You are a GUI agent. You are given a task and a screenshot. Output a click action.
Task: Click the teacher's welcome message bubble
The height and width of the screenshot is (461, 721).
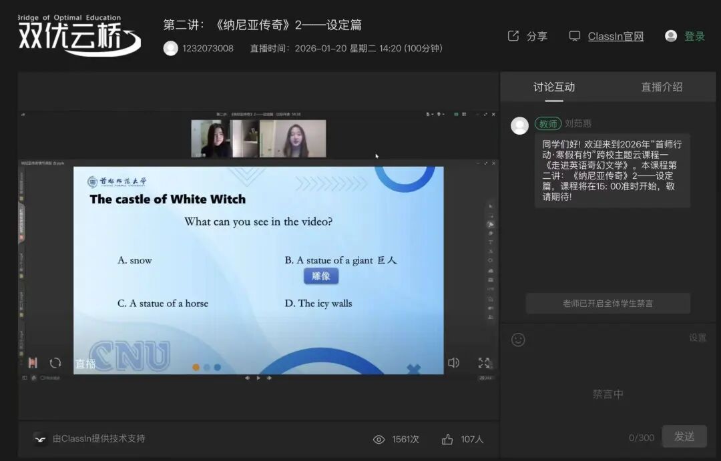coord(612,171)
